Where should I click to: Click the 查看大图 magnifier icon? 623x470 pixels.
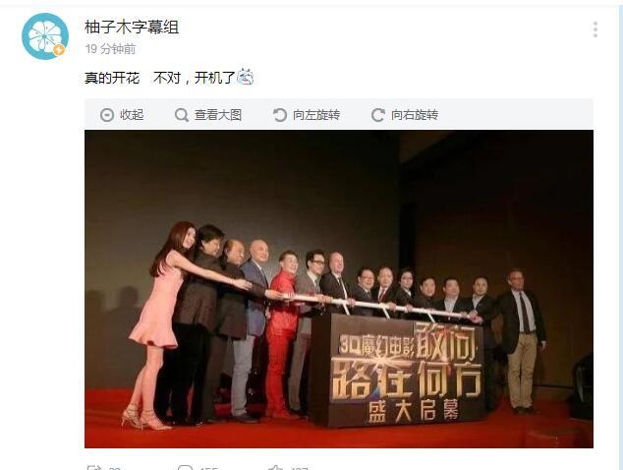pos(182,115)
